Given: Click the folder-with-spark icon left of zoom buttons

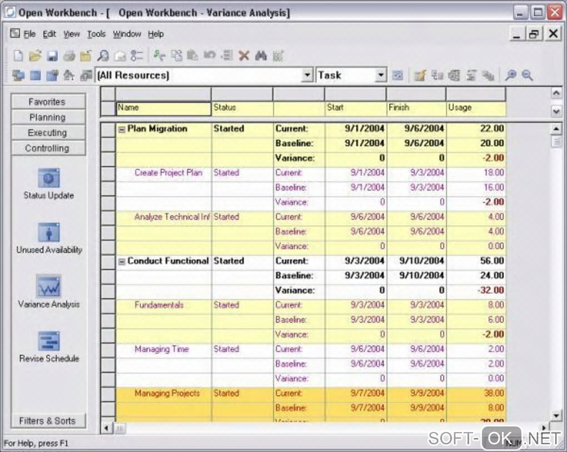Looking at the screenshot, I should point(420,75).
